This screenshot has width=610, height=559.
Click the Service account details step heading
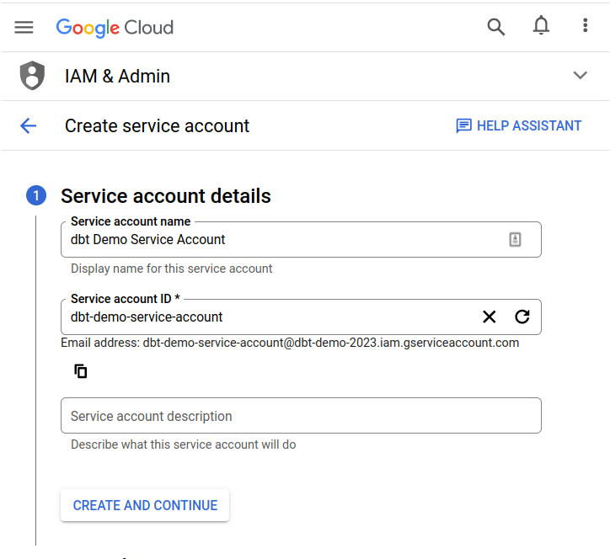(x=166, y=196)
